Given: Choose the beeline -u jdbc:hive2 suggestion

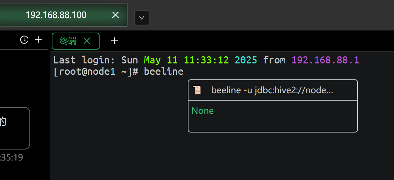Looking at the screenshot, I should [272, 90].
